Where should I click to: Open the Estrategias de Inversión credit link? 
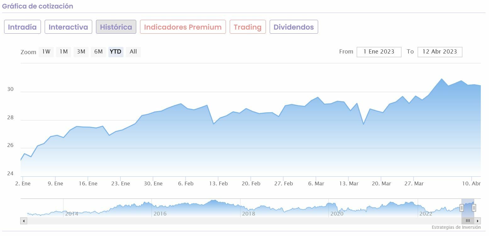click(456, 227)
